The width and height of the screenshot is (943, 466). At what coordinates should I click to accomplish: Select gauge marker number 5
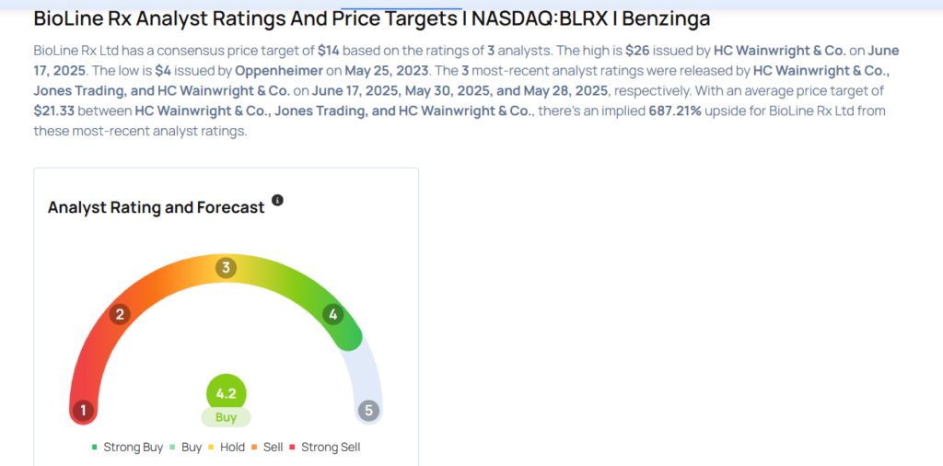click(x=368, y=410)
